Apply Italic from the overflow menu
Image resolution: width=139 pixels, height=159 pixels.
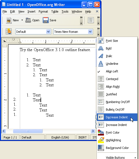[117, 56]
